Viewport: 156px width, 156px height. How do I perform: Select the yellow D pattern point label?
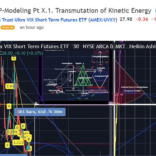tap(17, 127)
